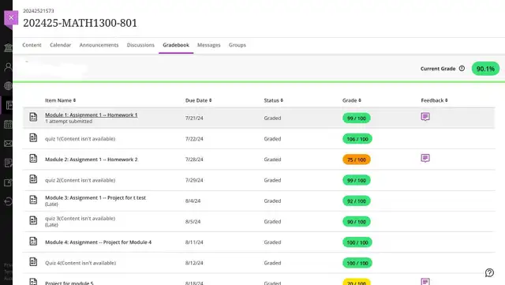The height and width of the screenshot is (285, 505).
Task: Open Module 1: Assignment 1 -- Homework 1 link
Action: (x=92, y=114)
